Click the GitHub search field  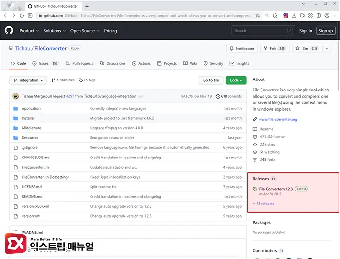pos(261,31)
